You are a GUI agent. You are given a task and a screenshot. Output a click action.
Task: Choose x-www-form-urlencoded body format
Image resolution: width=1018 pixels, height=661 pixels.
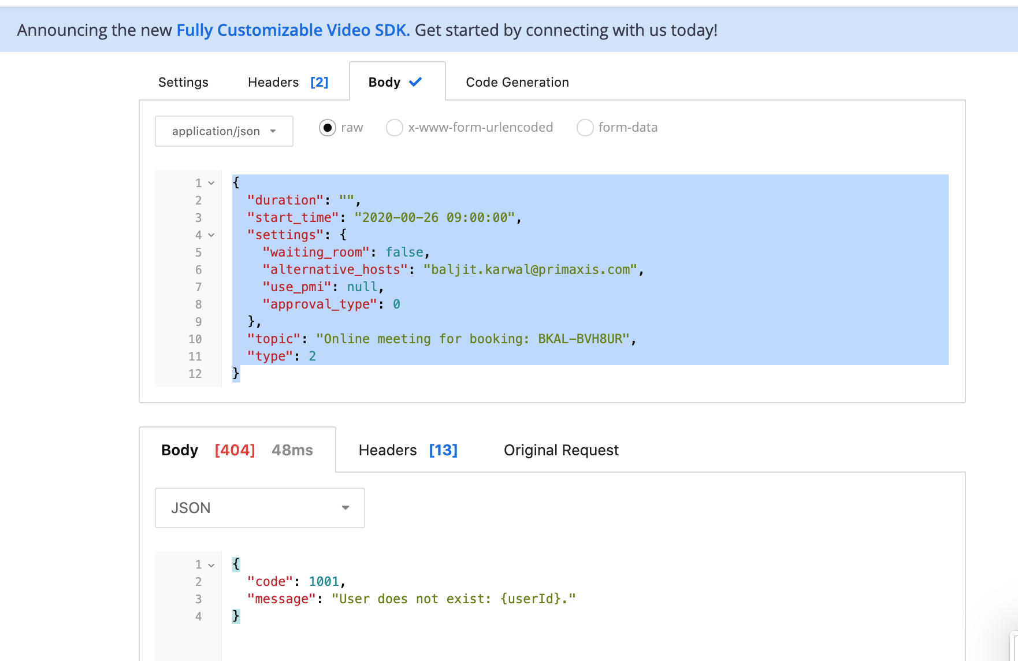(395, 128)
